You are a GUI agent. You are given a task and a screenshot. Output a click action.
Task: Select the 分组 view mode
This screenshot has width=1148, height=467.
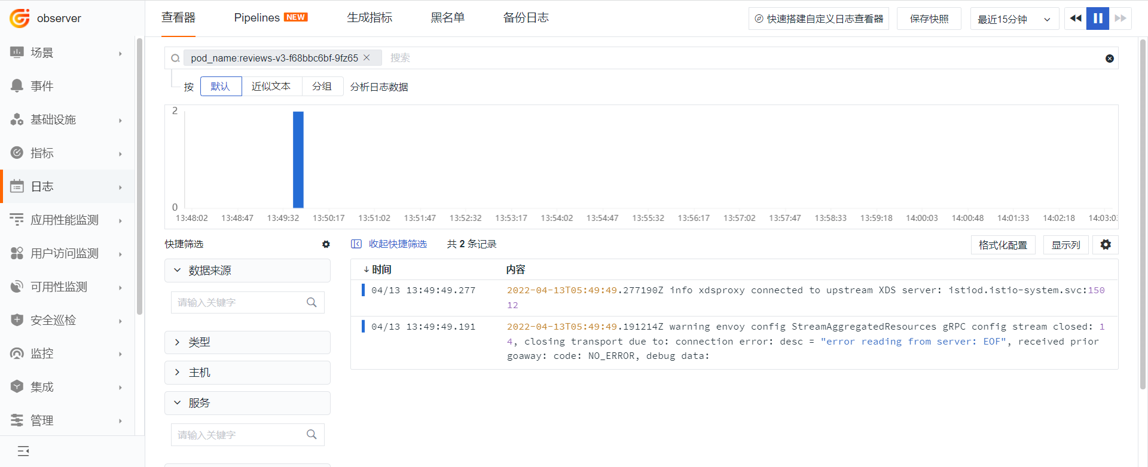point(322,87)
